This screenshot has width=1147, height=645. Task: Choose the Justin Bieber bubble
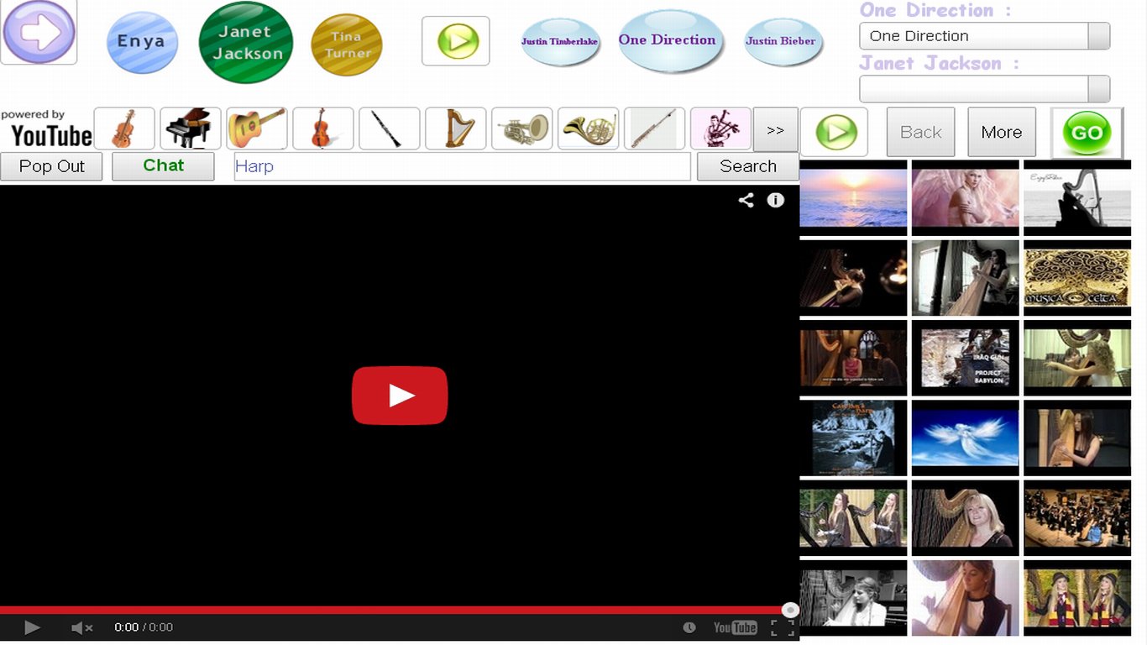pyautogui.click(x=783, y=41)
